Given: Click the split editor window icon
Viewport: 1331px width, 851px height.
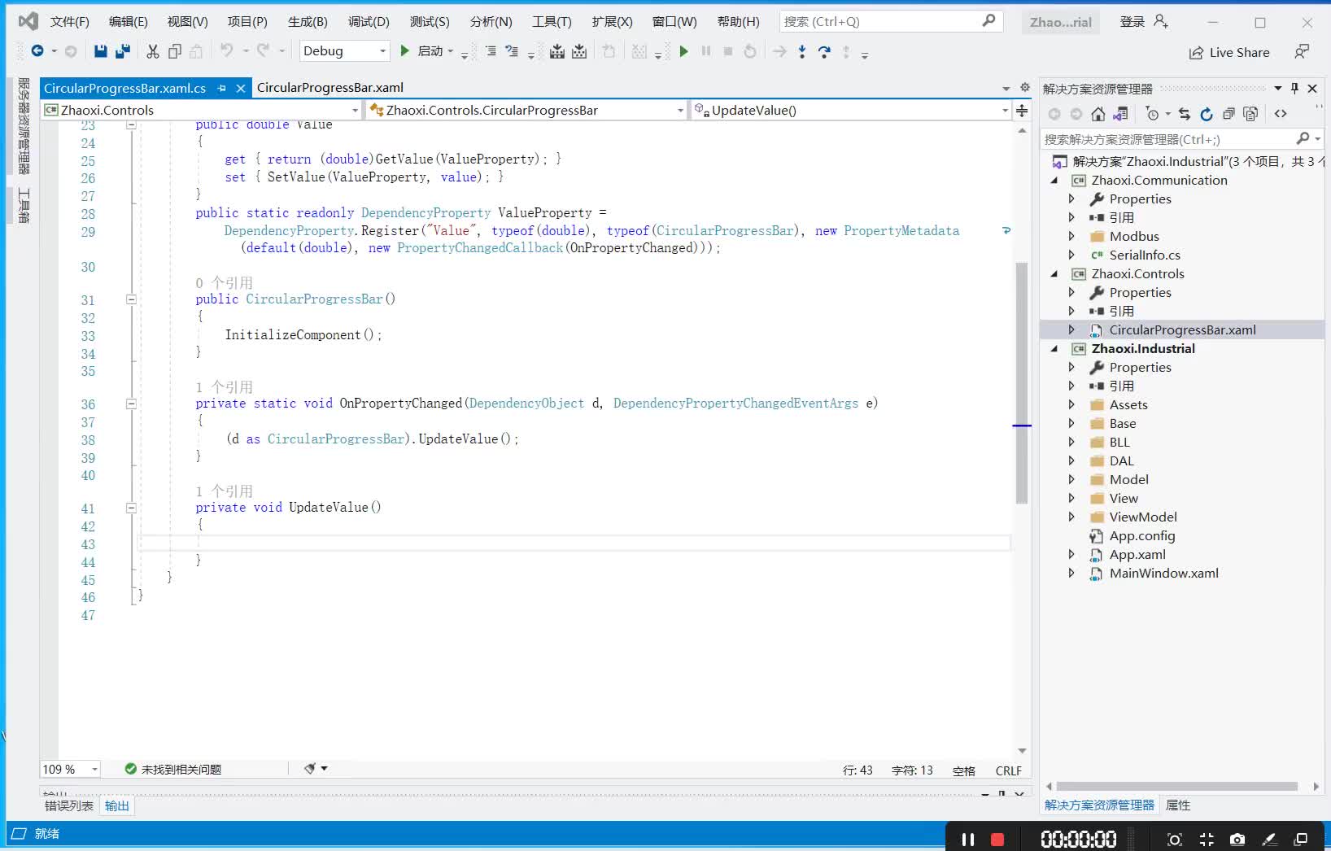Looking at the screenshot, I should [1022, 110].
